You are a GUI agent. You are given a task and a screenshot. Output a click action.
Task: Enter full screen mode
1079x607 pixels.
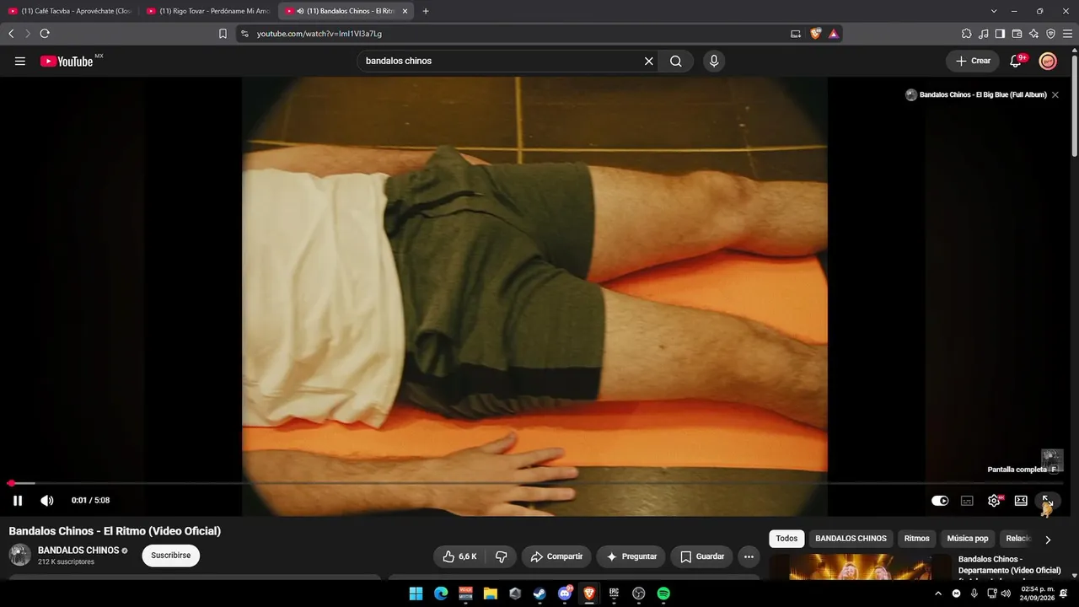point(1047,501)
